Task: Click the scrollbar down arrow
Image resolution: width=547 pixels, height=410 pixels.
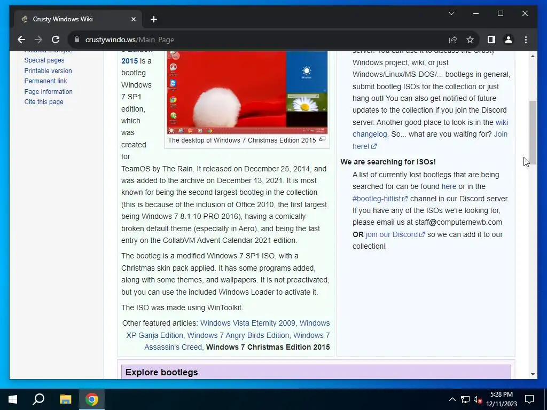Action: click(533, 374)
